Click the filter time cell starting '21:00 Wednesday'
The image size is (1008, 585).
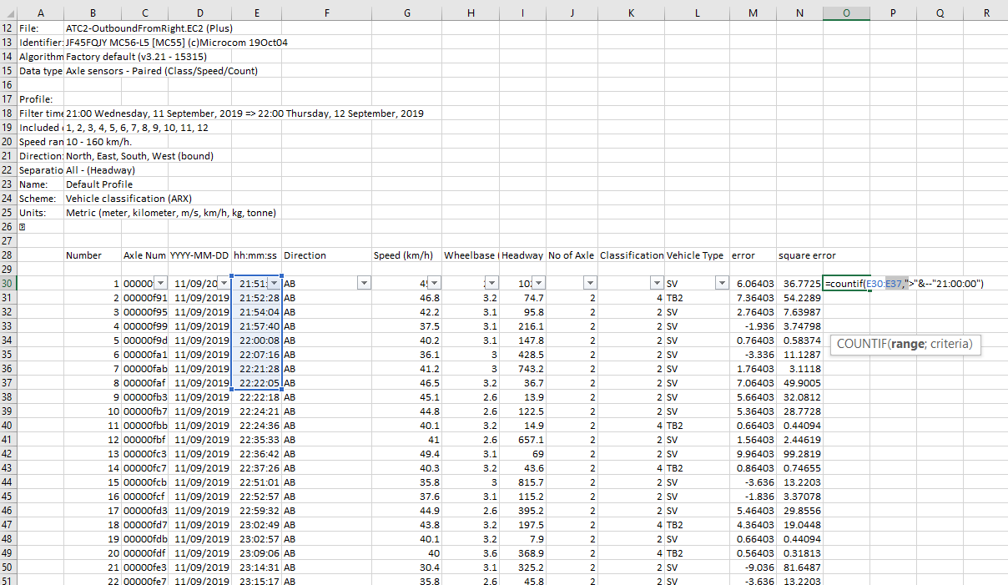click(x=244, y=113)
